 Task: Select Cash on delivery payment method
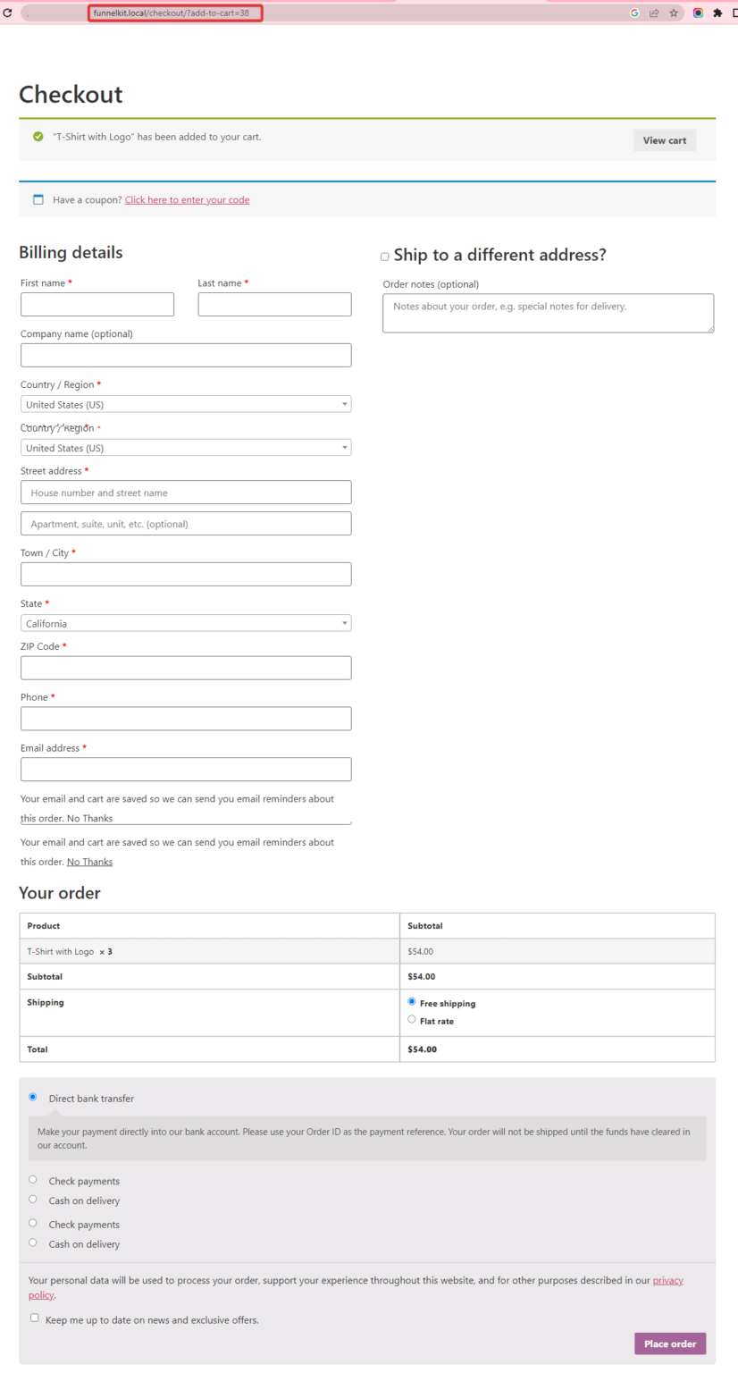pos(33,1199)
